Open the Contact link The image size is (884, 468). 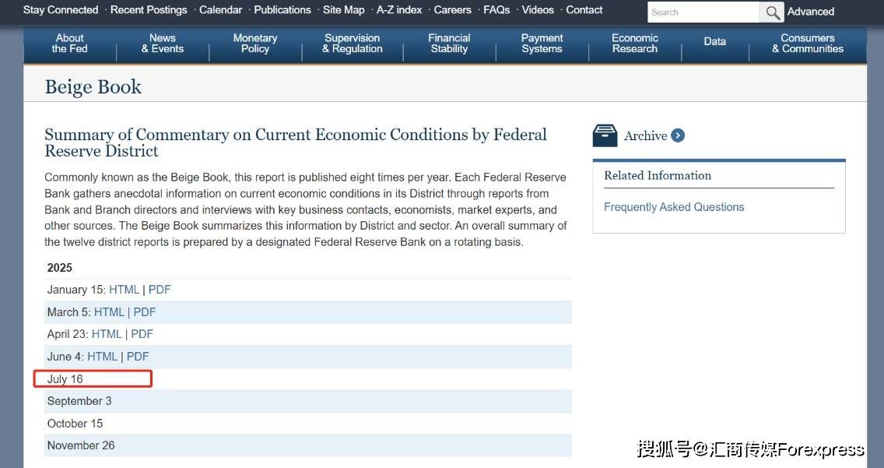coord(584,9)
